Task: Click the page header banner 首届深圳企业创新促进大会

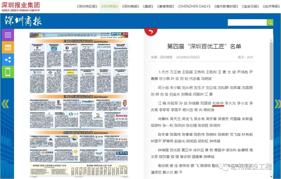Action: click(79, 35)
